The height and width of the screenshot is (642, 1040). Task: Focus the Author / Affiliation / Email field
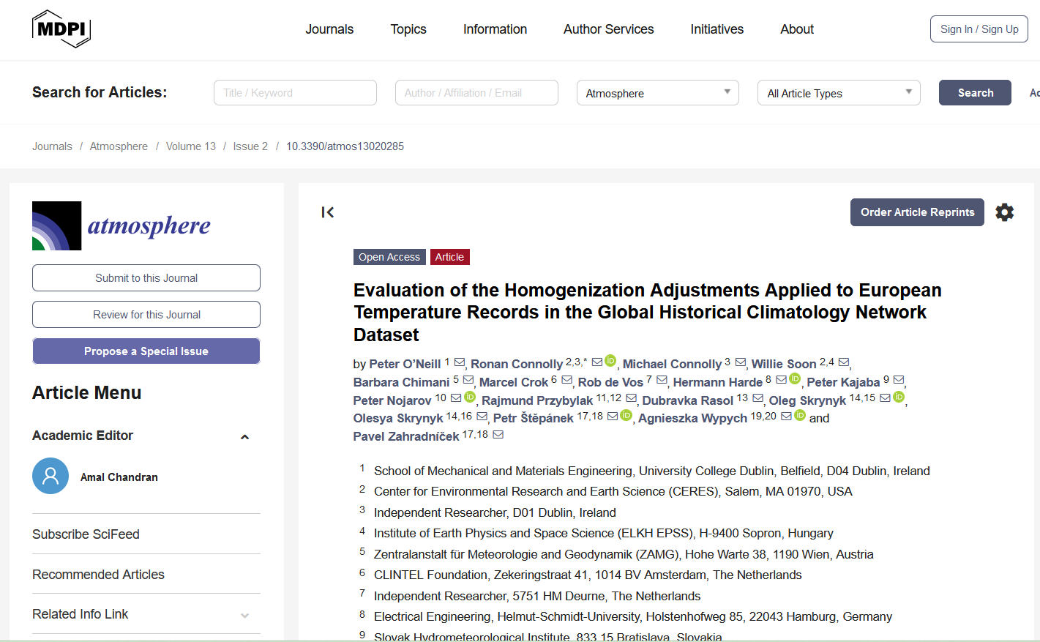476,93
